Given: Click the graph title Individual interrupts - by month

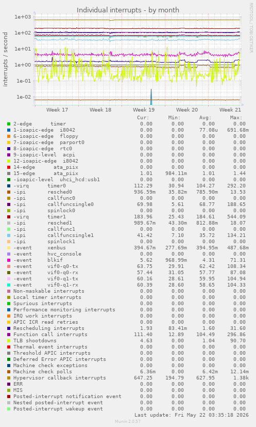Looking at the screenshot, I should click(128, 10).
